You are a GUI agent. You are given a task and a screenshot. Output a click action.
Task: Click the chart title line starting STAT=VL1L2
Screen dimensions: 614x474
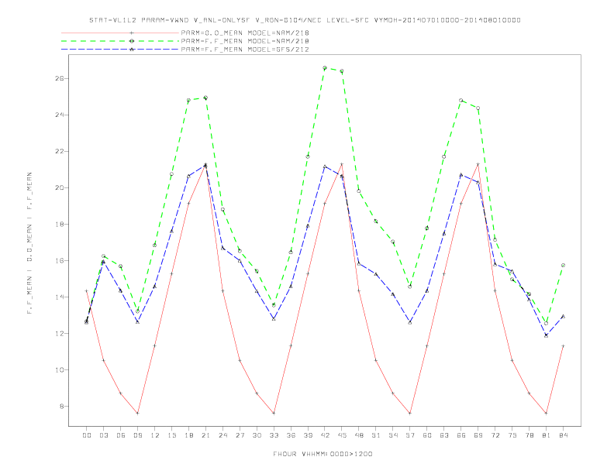(x=305, y=20)
